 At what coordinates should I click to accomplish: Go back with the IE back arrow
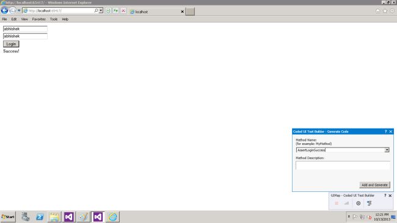4,10
